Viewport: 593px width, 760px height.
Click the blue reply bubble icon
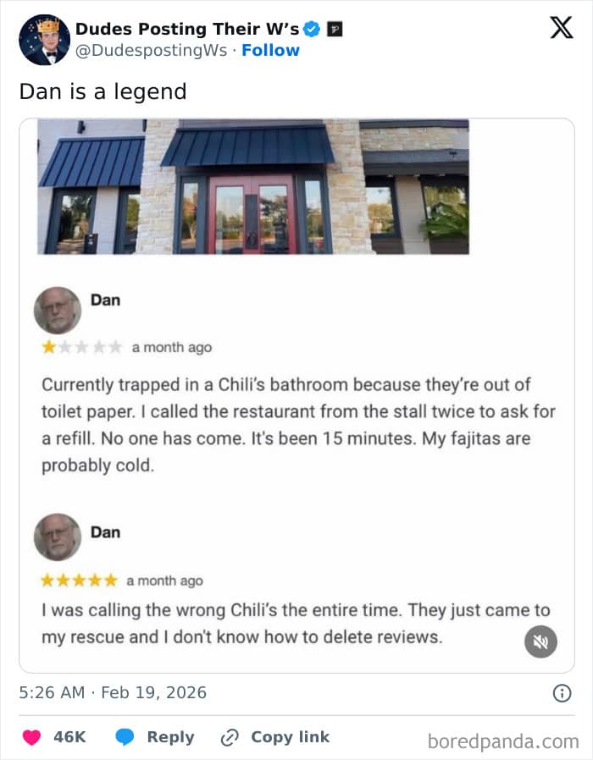coord(125,737)
